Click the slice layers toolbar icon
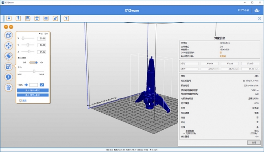This screenshot has width=264, height=152. (46, 18)
